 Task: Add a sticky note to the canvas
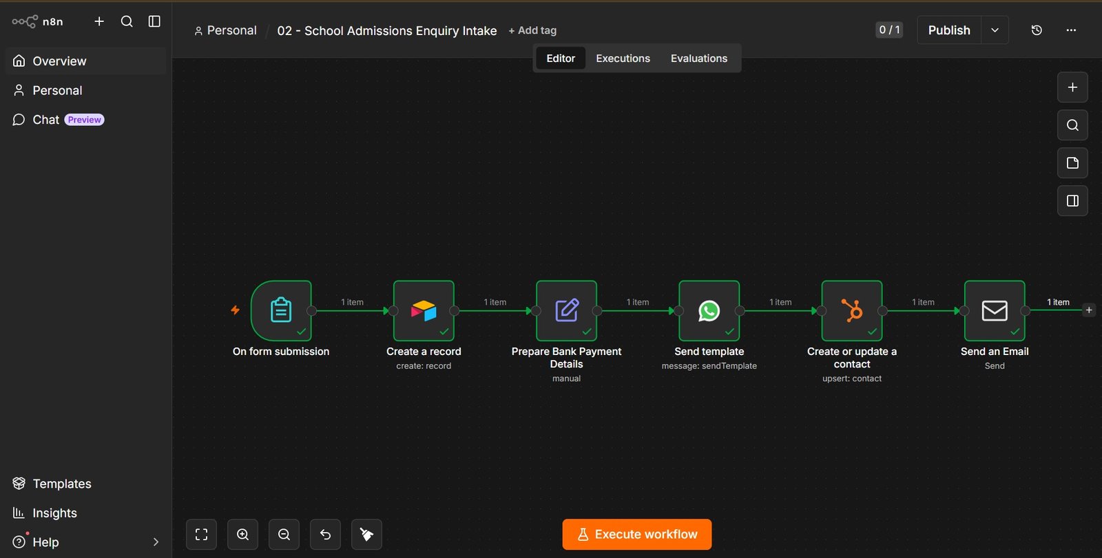(x=1072, y=163)
